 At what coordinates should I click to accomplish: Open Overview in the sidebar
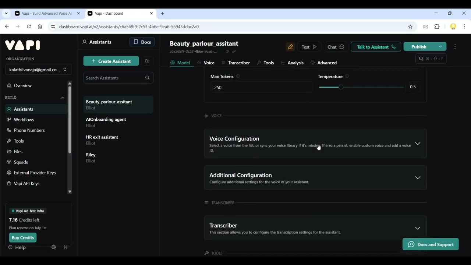coord(36,85)
